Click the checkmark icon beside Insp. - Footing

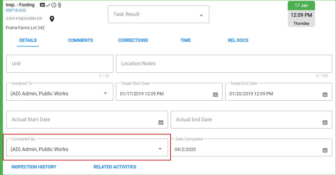(48, 5)
